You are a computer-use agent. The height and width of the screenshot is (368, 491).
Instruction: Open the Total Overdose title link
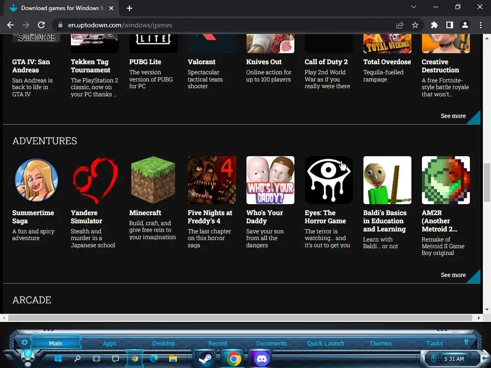387,62
